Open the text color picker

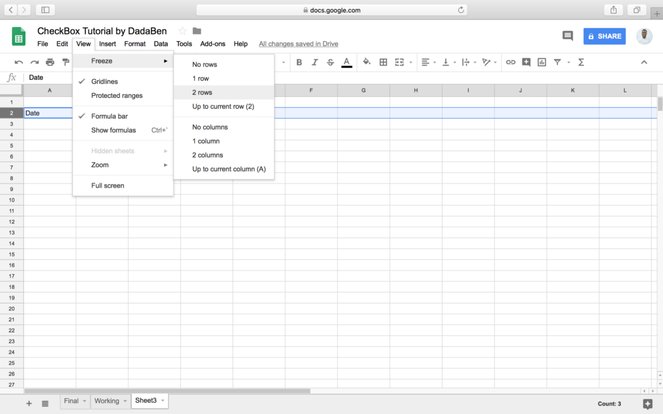[x=346, y=62]
